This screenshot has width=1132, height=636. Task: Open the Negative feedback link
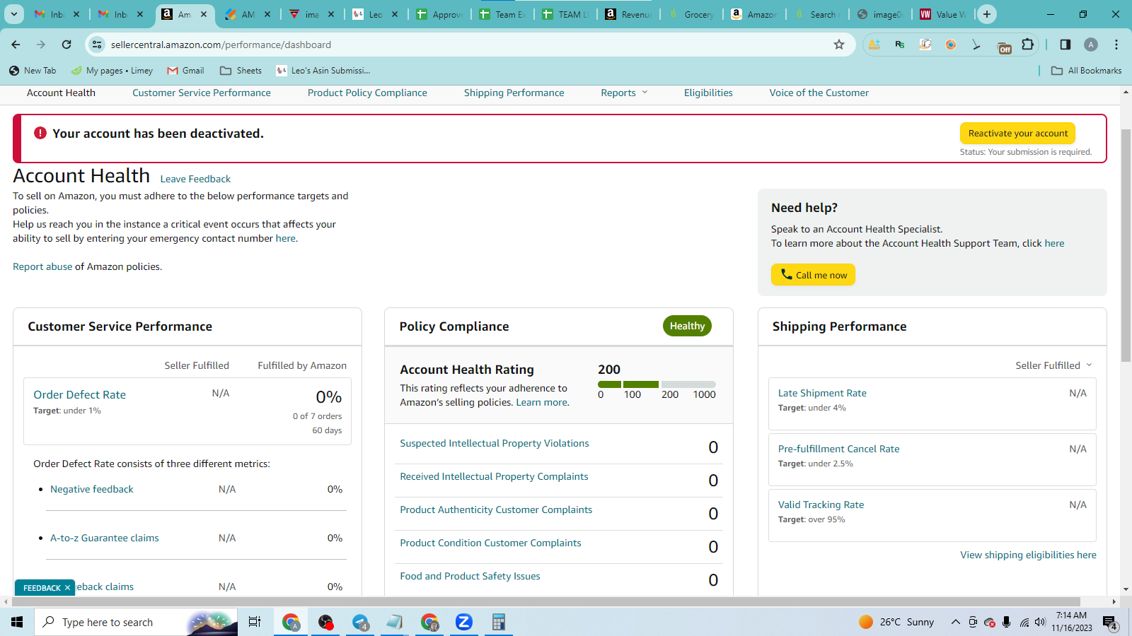tap(92, 489)
